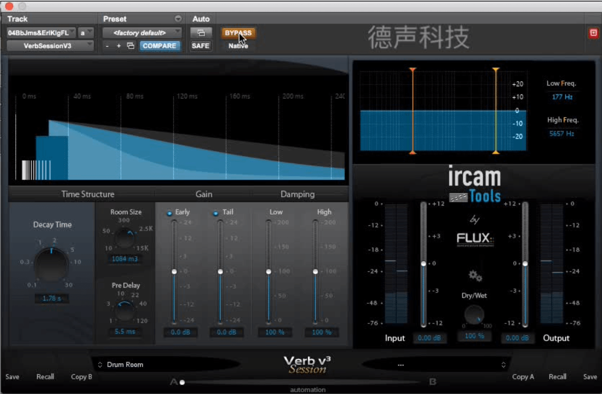The image size is (602, 394).
Task: Toggle the Early gain enable button
Action: (x=169, y=213)
